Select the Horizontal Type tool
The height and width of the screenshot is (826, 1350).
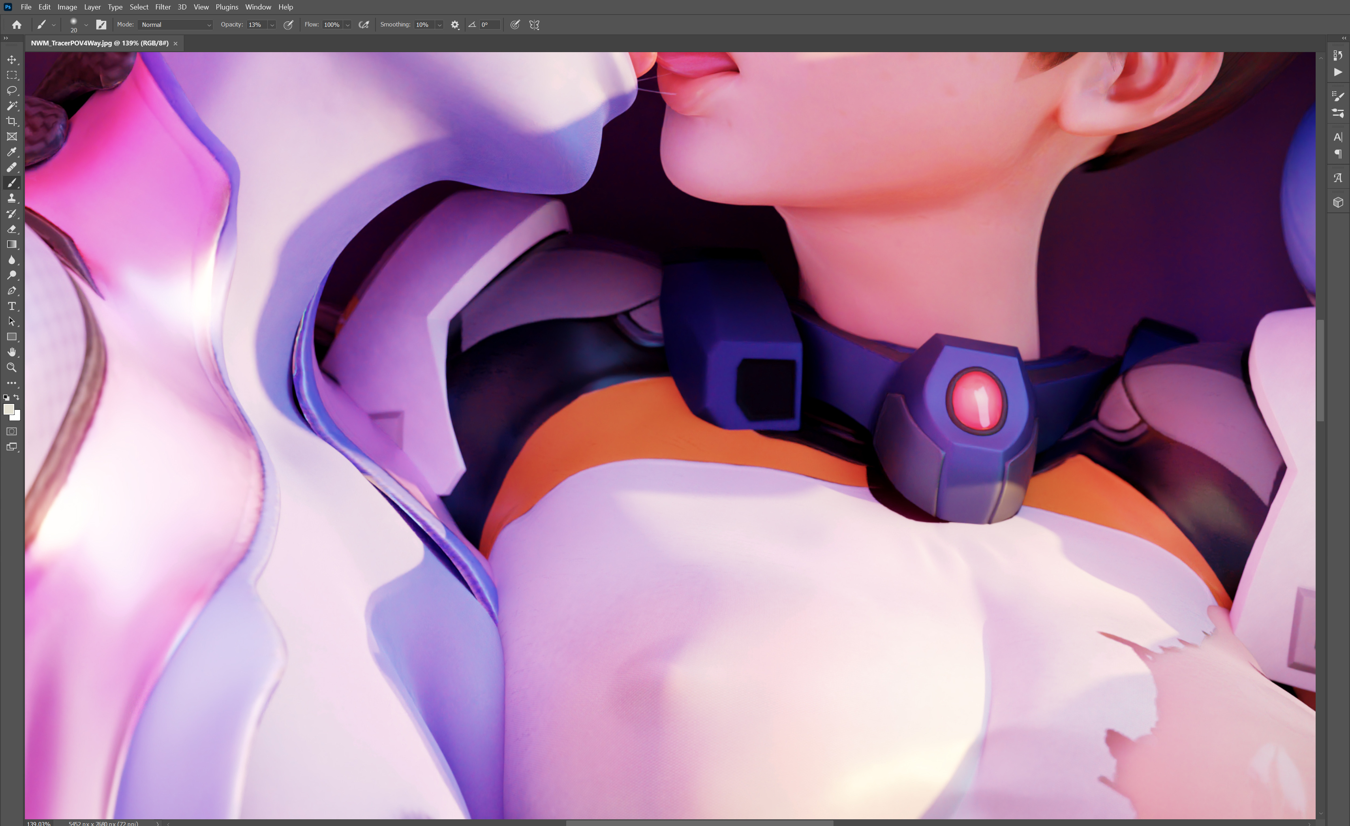11,306
